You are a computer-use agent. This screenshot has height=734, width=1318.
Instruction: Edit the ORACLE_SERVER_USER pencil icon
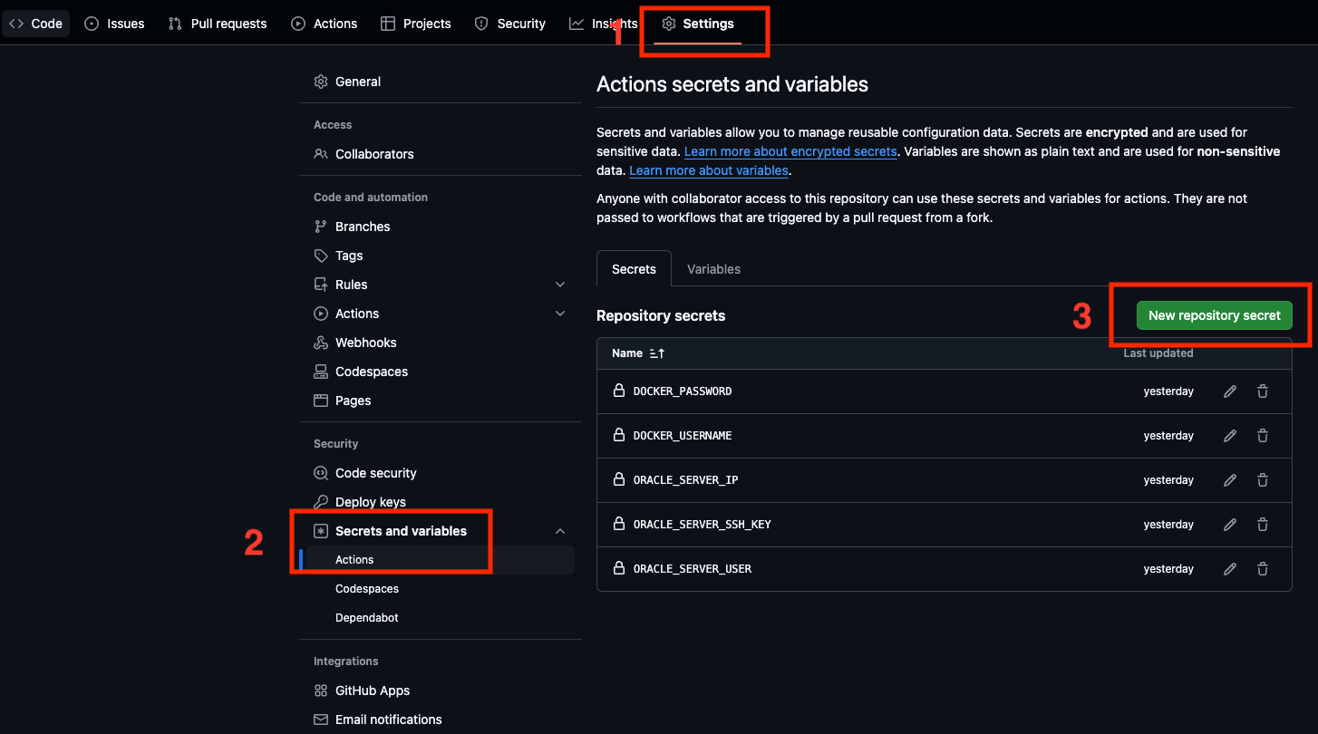pos(1230,569)
